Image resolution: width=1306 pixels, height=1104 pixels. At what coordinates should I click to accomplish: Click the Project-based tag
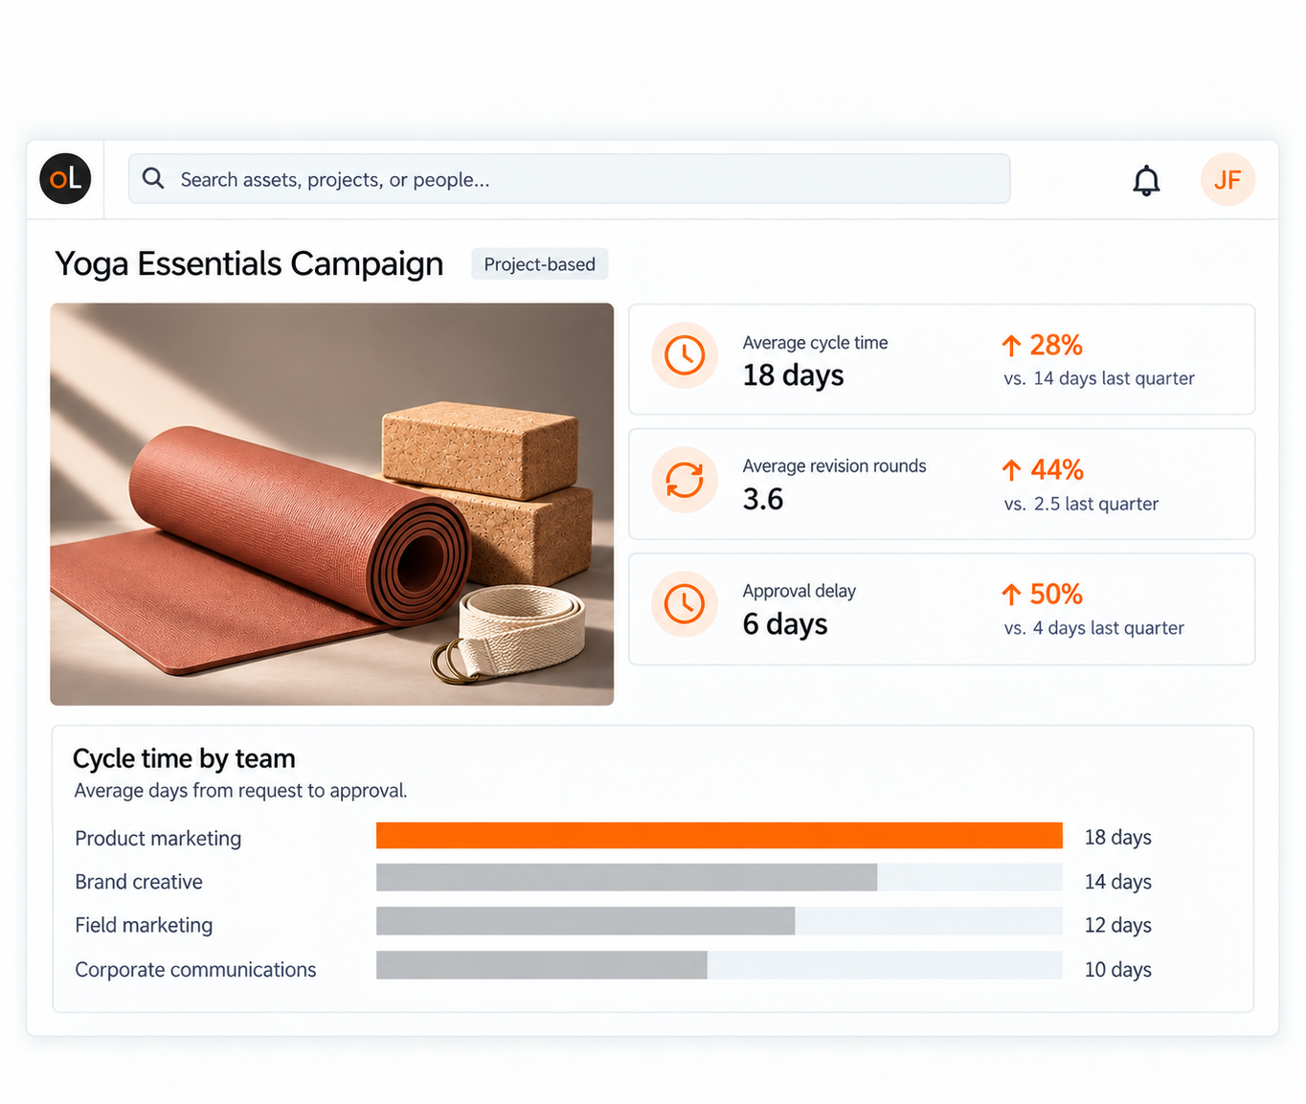coord(539,264)
